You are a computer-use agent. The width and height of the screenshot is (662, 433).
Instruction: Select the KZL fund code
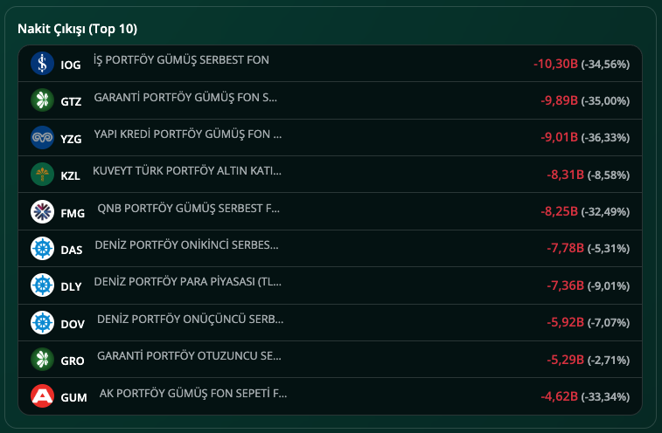pos(70,175)
